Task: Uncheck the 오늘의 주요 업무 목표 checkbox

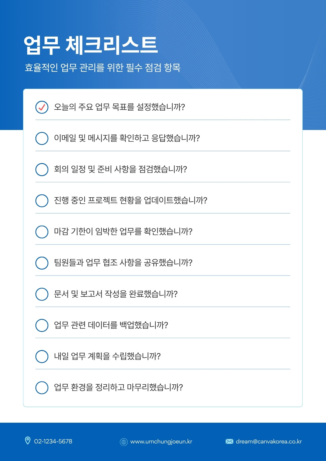Action: pos(42,107)
